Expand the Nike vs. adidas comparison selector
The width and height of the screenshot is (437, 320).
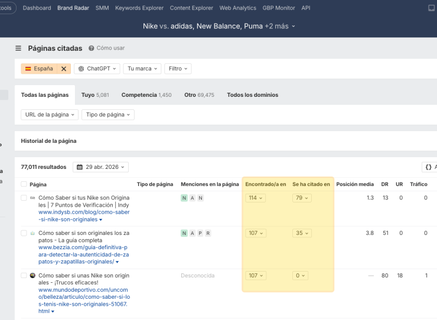[x=218, y=26]
